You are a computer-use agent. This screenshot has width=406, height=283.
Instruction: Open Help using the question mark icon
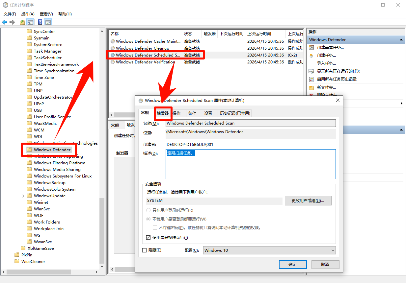click(40, 22)
